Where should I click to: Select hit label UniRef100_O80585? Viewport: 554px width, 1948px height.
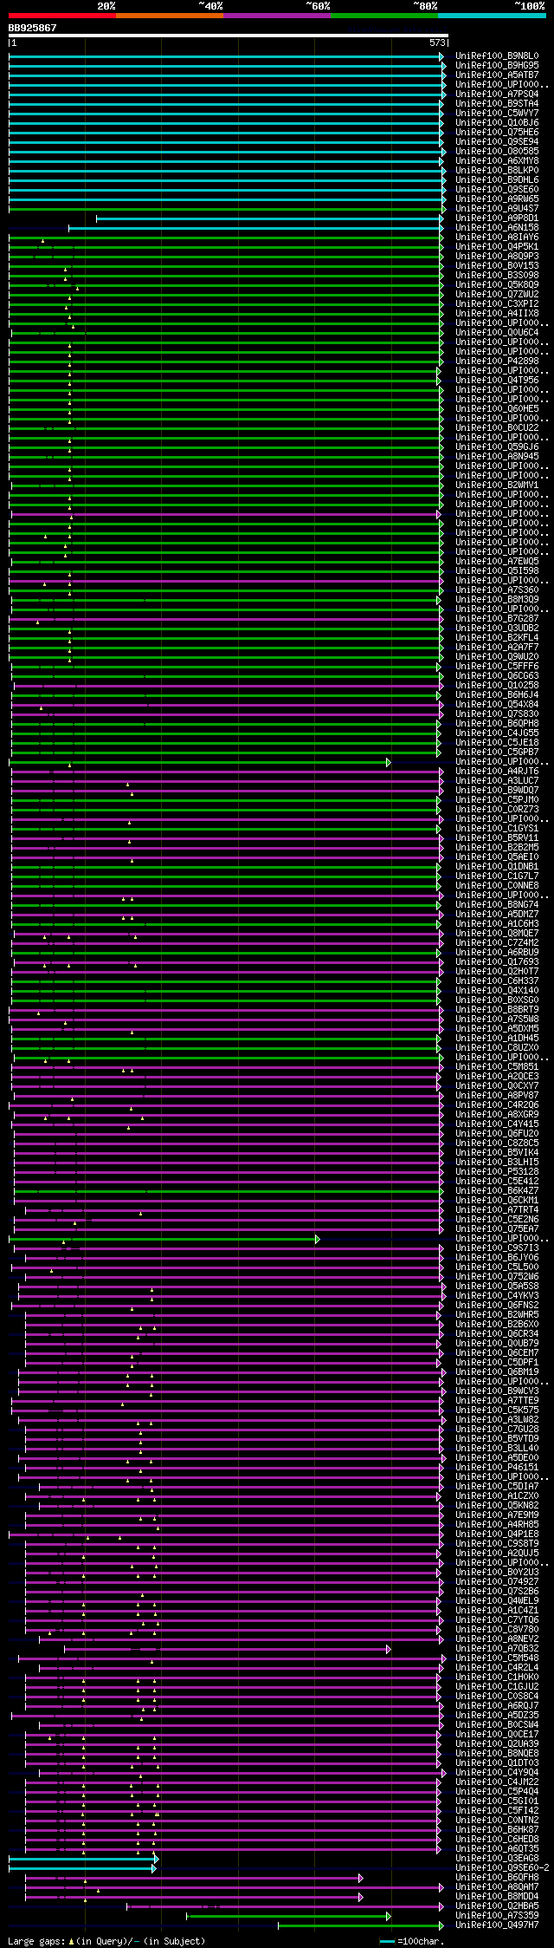[497, 152]
